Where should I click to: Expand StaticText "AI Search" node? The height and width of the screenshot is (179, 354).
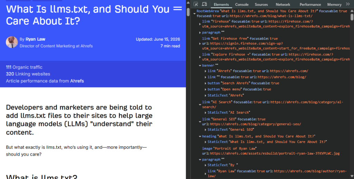tap(205, 113)
